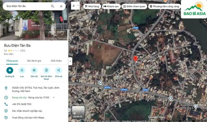The height and width of the screenshot is (122, 207).
Task: Click the Xác nhận doanh nghiệp này link
Action: (x=27, y=111)
